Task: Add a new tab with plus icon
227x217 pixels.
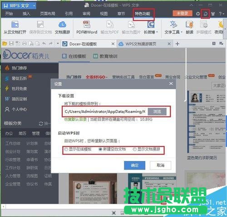Action: click(x=178, y=44)
